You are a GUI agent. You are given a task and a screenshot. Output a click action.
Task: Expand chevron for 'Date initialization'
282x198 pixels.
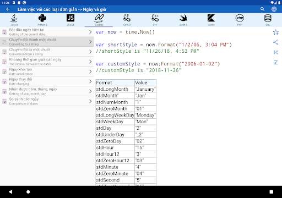point(90,71)
